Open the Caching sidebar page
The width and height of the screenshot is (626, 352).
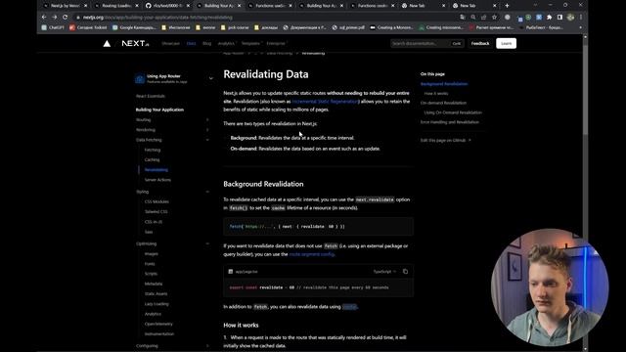pyautogui.click(x=153, y=159)
